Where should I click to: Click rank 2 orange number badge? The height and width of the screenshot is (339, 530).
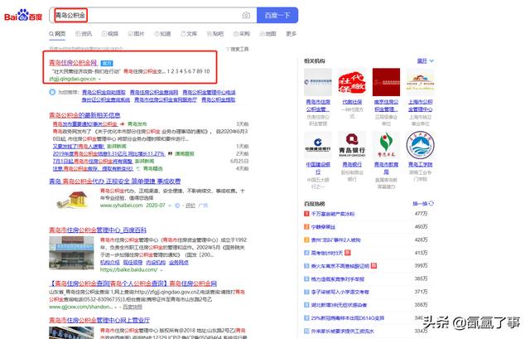tap(306, 226)
